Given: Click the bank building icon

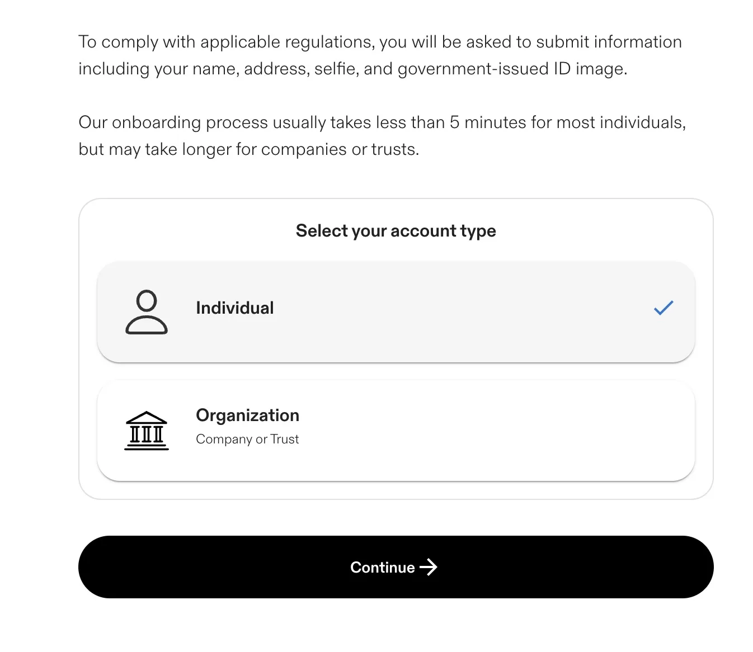Looking at the screenshot, I should 147,431.
